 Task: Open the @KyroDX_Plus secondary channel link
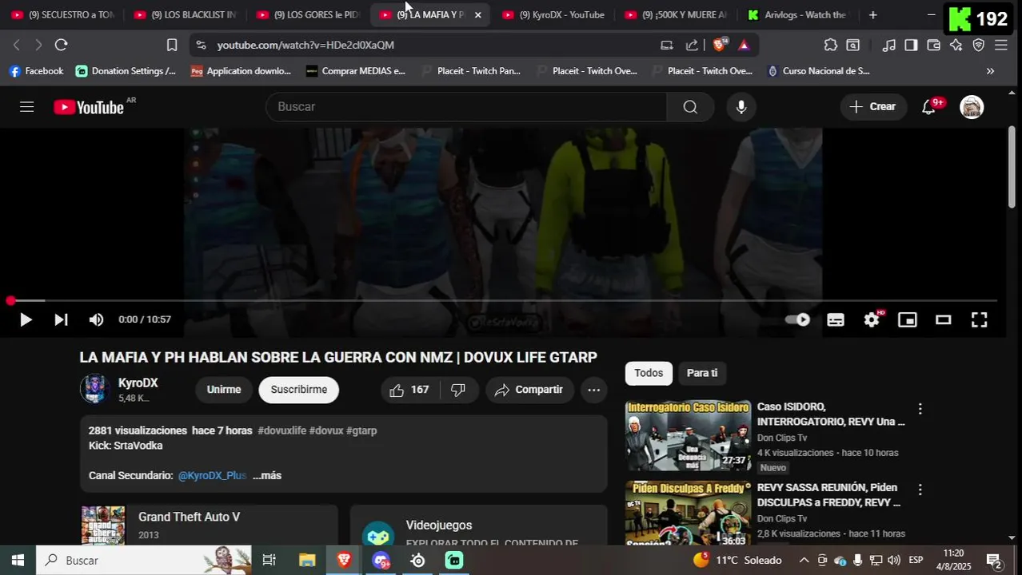pos(212,475)
